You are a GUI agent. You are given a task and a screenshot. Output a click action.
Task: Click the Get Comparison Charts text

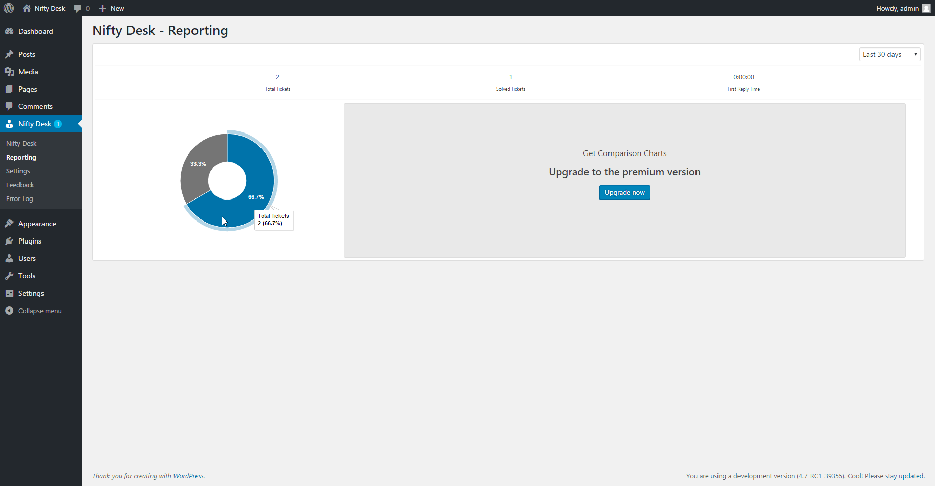[x=624, y=153]
